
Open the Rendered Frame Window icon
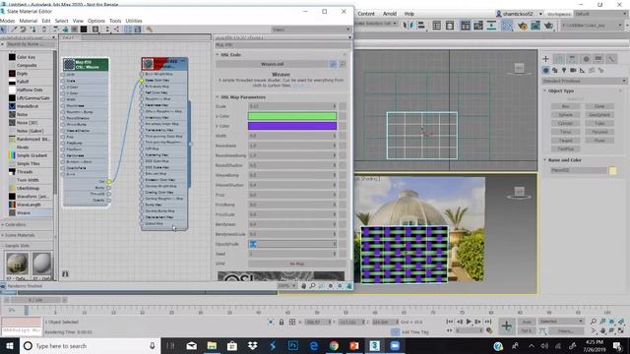click(535, 26)
